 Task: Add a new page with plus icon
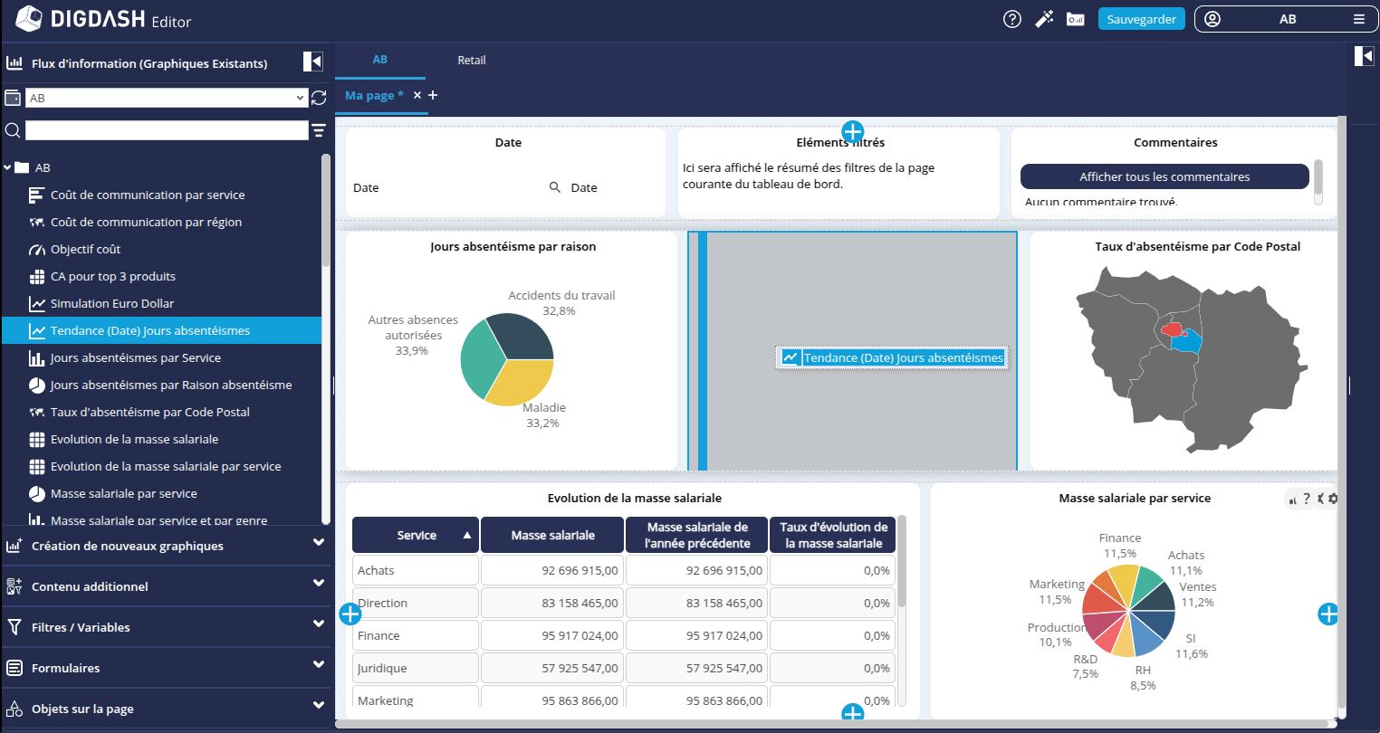[x=433, y=95]
